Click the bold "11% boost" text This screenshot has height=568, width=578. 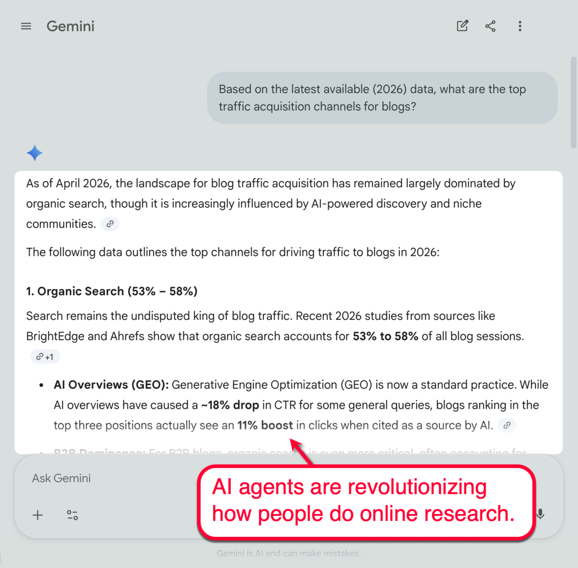point(265,425)
